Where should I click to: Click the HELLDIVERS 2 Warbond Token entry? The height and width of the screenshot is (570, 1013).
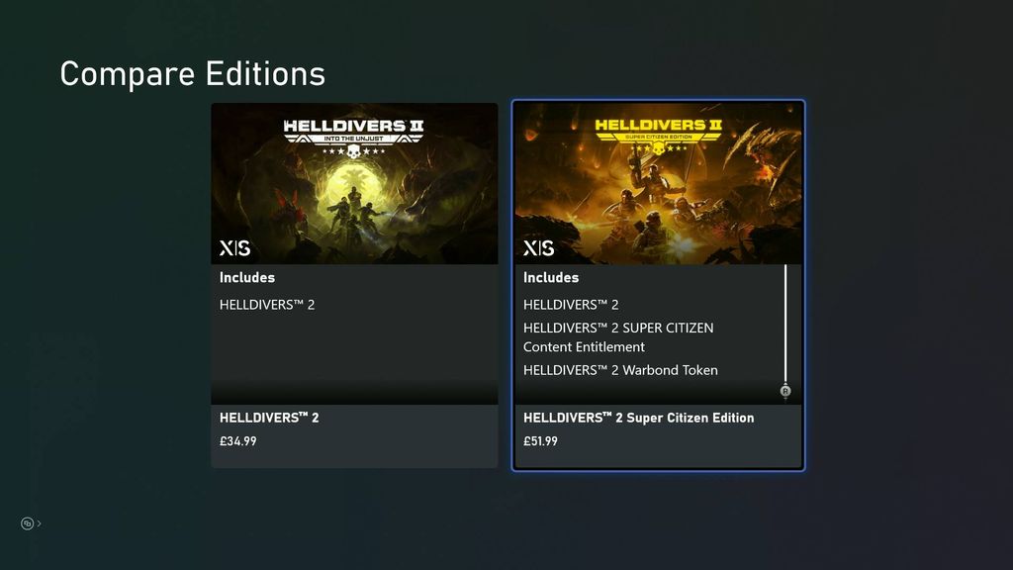[x=621, y=369]
